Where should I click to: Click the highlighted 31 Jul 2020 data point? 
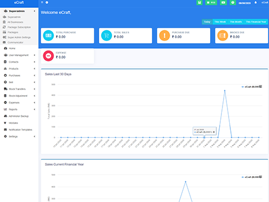point(204,138)
